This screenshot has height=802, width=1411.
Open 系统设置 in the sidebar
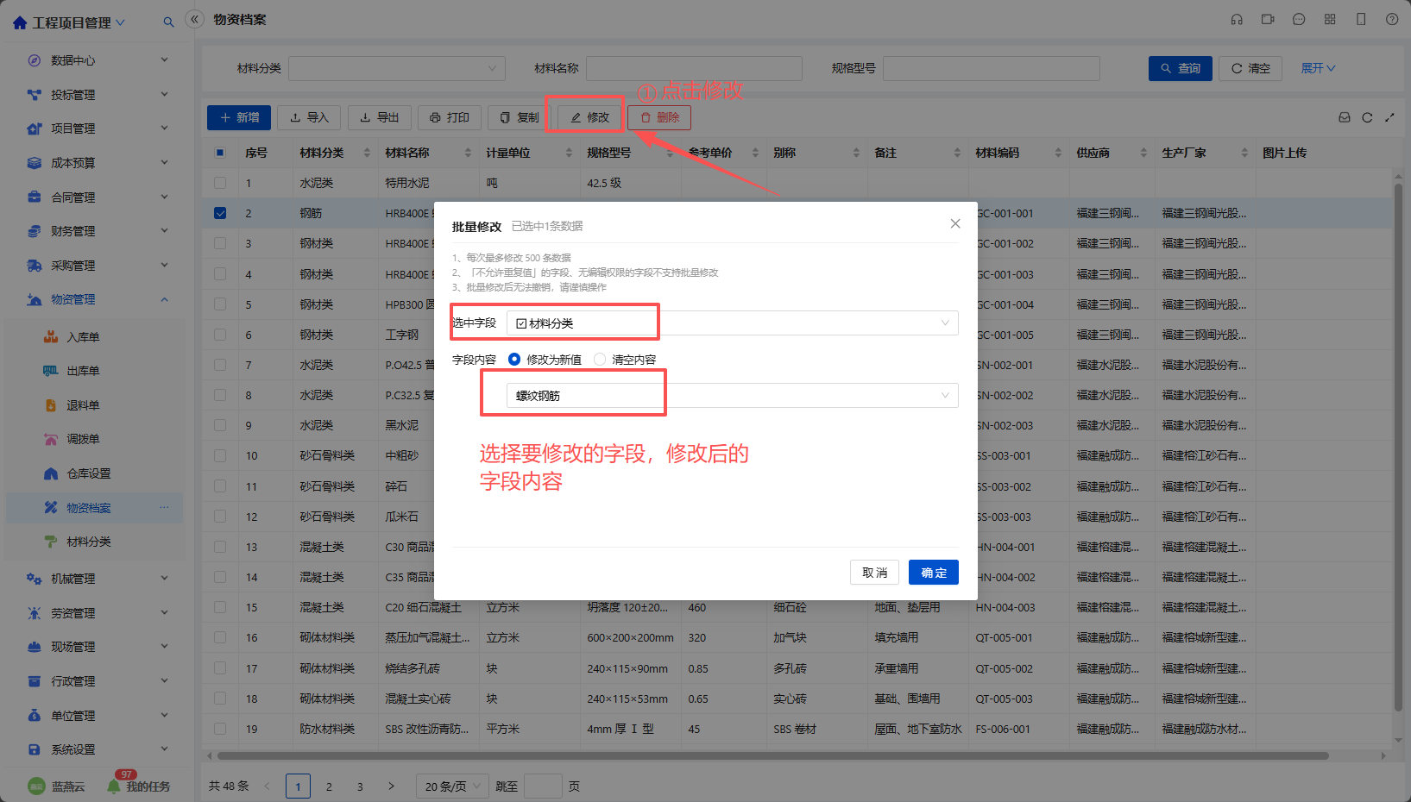(98, 749)
